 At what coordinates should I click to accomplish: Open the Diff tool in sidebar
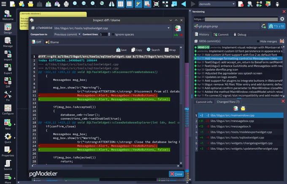coord(8,82)
